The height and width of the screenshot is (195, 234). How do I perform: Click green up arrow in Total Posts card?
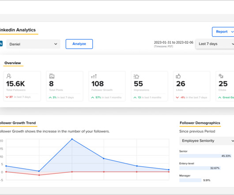click(x=50, y=97)
